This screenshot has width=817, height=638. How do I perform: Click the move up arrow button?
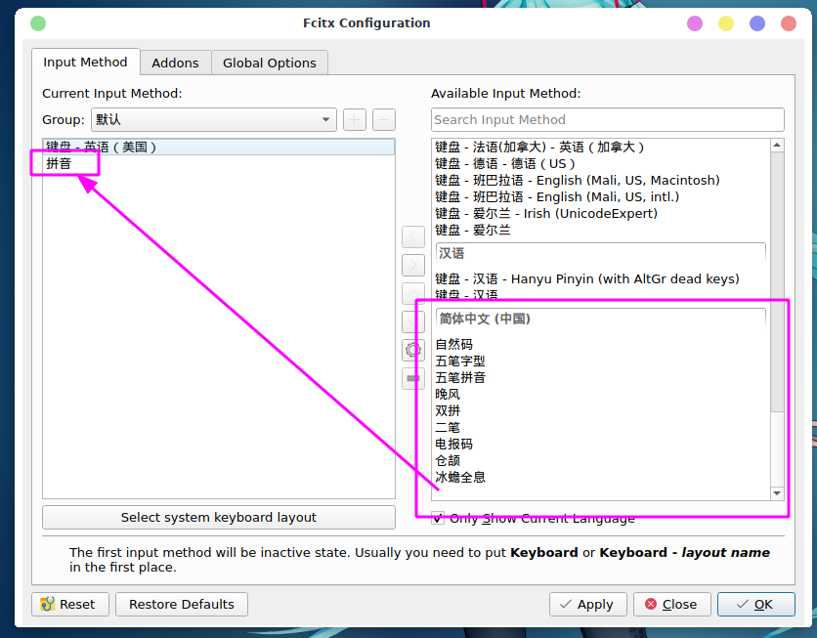click(x=413, y=293)
